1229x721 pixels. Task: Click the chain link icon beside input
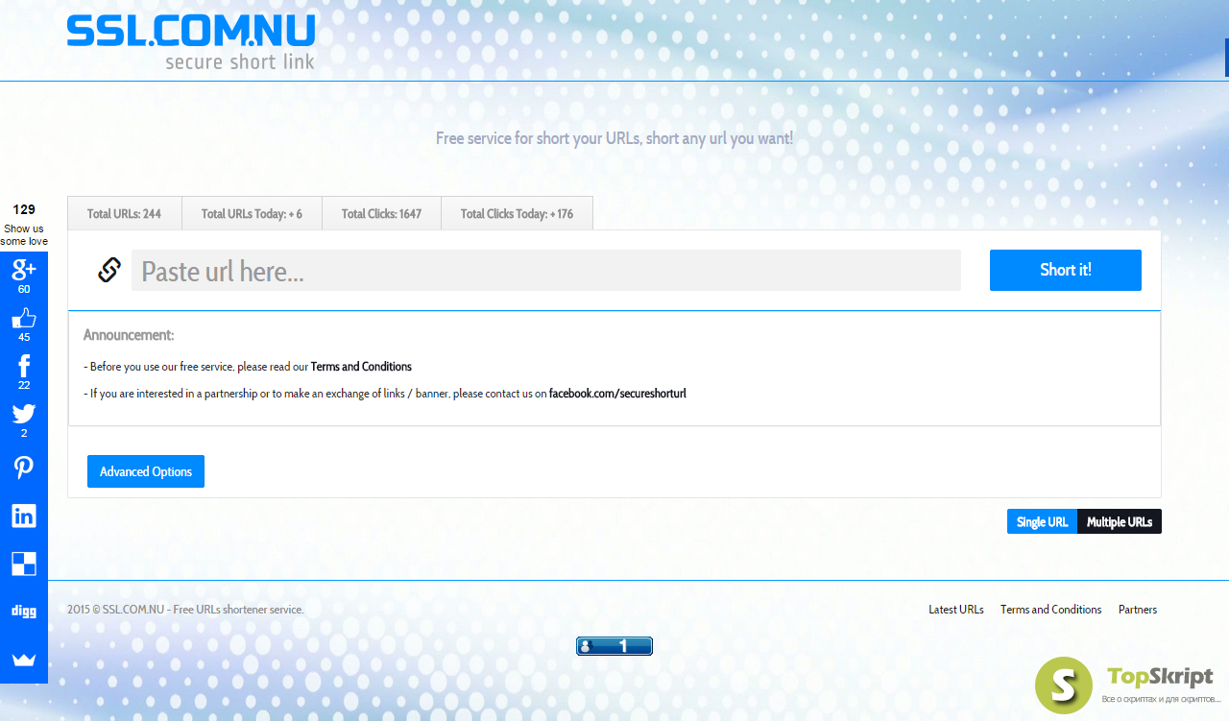[109, 270]
